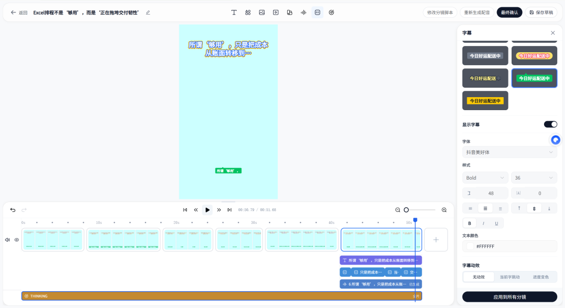Select the yellow-background subtitle style preset
The width and height of the screenshot is (565, 308).
click(485, 101)
